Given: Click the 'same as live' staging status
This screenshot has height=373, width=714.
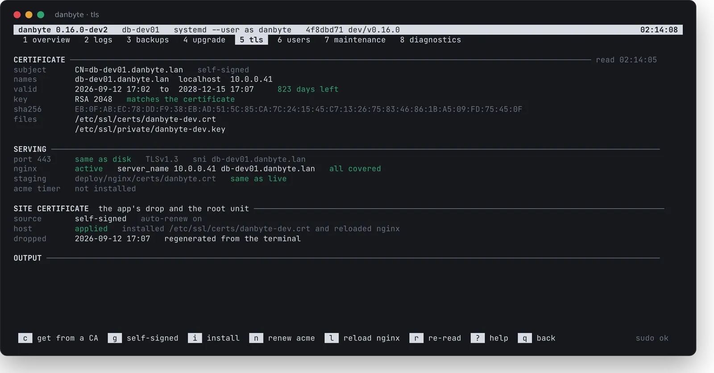Looking at the screenshot, I should coord(258,178).
